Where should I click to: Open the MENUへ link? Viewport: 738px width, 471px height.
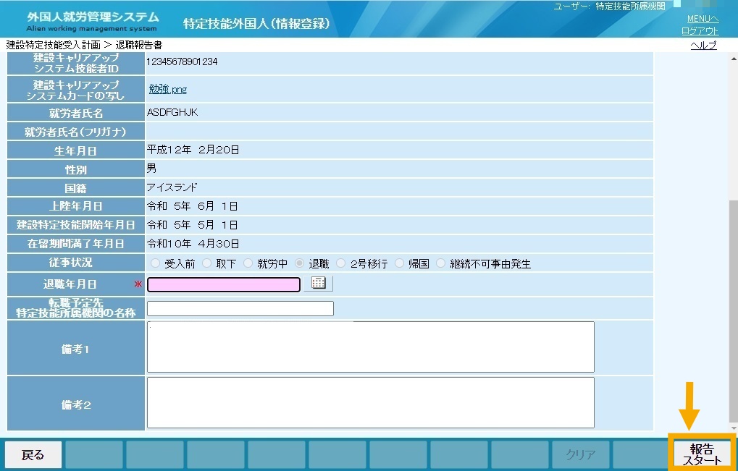tap(703, 19)
